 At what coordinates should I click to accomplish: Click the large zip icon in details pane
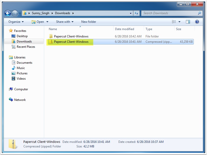[x=13, y=144]
